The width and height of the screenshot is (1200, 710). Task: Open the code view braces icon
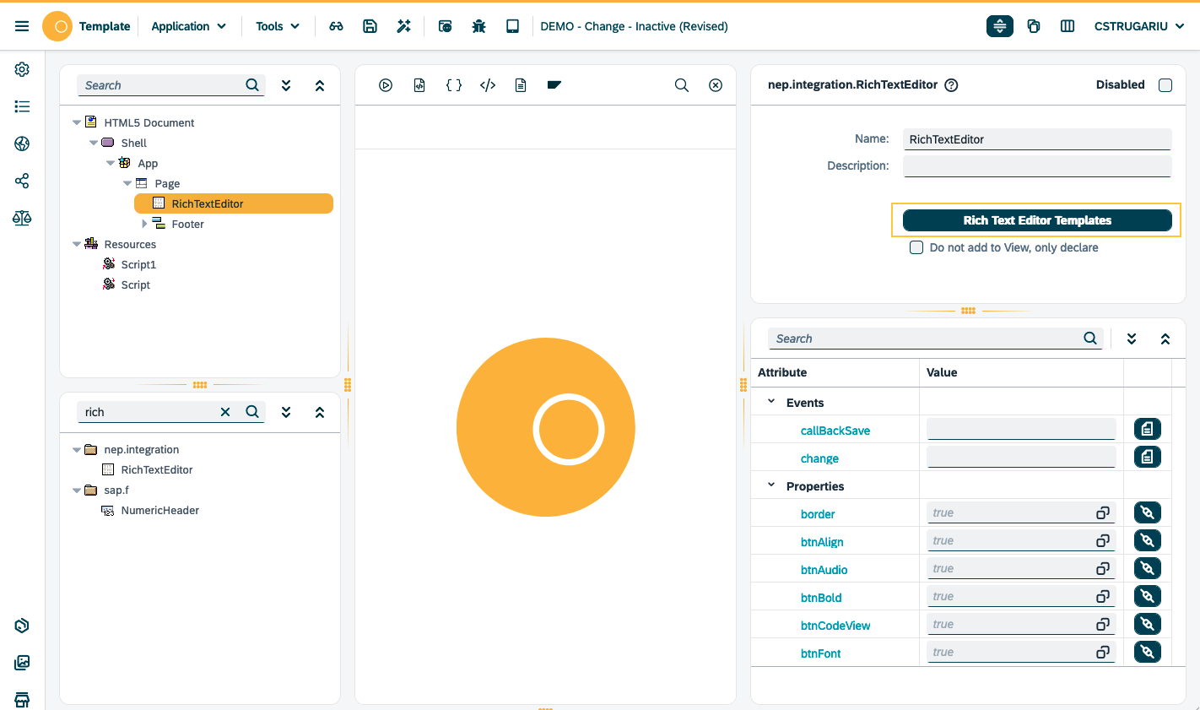tap(454, 84)
